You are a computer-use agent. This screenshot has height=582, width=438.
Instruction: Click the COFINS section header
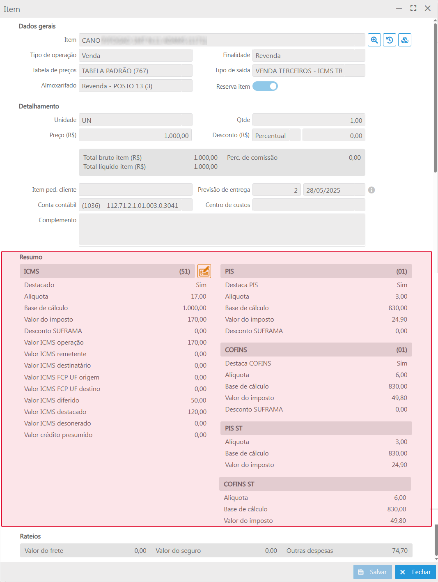point(316,350)
